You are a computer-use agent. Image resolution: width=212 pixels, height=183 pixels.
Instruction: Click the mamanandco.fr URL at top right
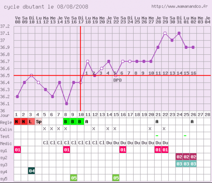point(180,6)
